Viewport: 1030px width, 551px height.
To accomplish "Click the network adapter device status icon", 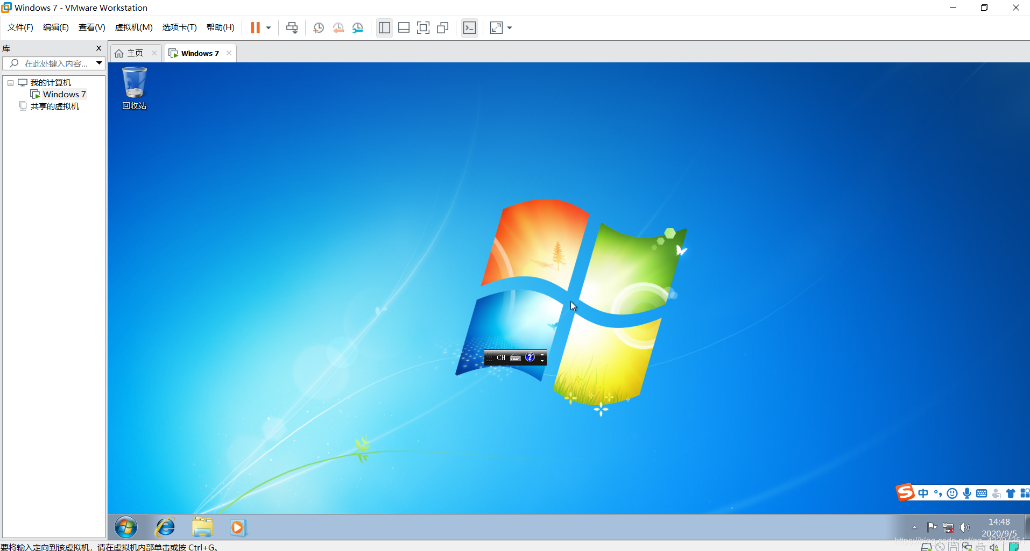I will click(x=967, y=547).
